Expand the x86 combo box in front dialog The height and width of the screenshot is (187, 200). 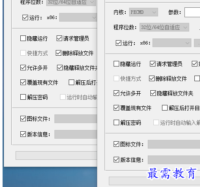172,43
